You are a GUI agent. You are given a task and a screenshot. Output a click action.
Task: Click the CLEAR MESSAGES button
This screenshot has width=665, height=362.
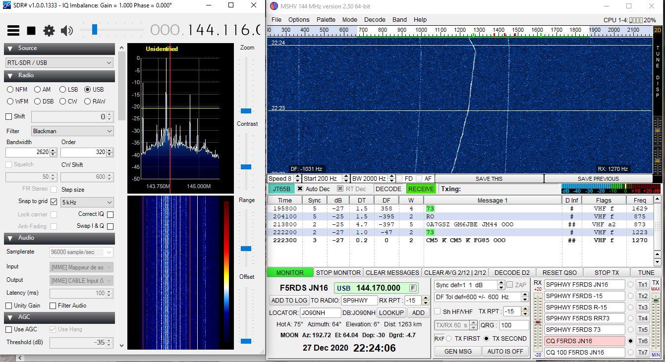pyautogui.click(x=392, y=272)
